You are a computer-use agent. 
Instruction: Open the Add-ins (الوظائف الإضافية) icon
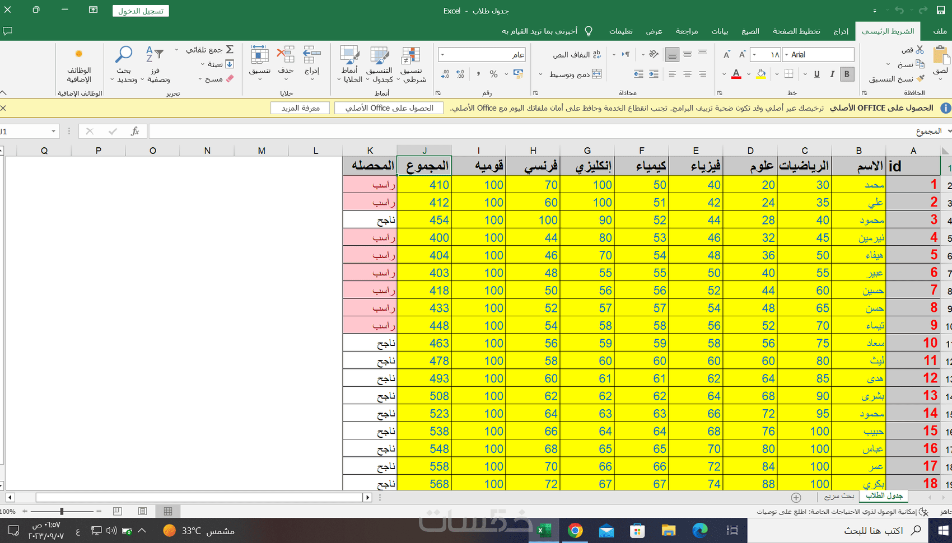(x=79, y=54)
